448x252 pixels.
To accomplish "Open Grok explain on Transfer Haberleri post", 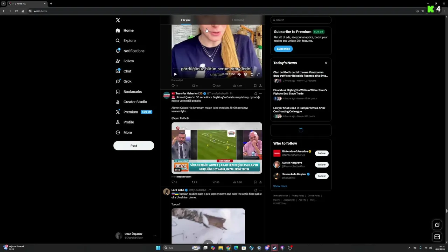I will click(255, 93).
